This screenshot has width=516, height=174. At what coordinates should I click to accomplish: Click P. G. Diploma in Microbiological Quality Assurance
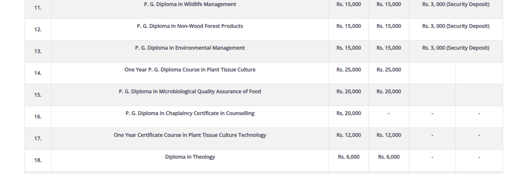190,91
